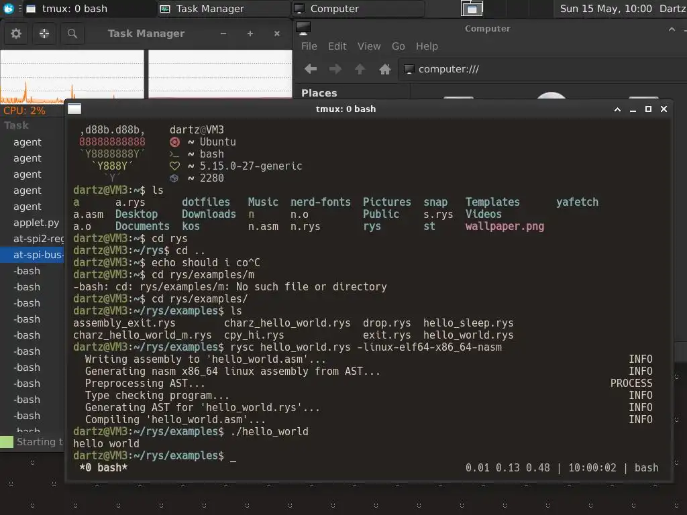Click the tmux window menu icon
This screenshot has height=515, width=687.
74,109
